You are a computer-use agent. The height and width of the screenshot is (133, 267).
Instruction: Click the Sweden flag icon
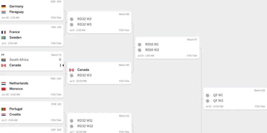[x=3, y=38]
